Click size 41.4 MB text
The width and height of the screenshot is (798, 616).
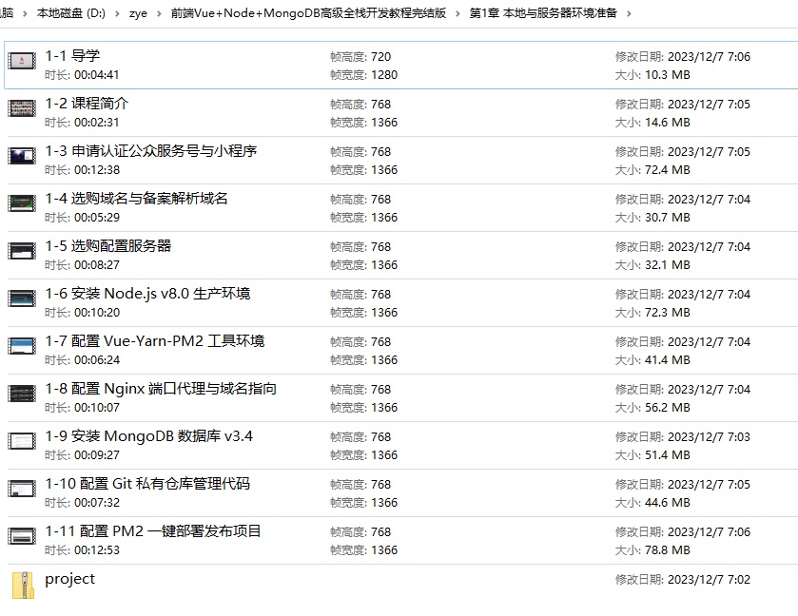click(x=668, y=360)
